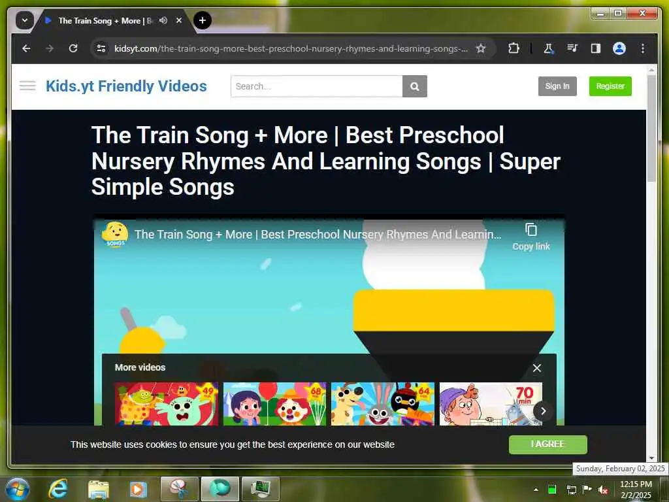Click the scrollbar down arrow
Viewport: 669px width, 502px height.
point(651,458)
